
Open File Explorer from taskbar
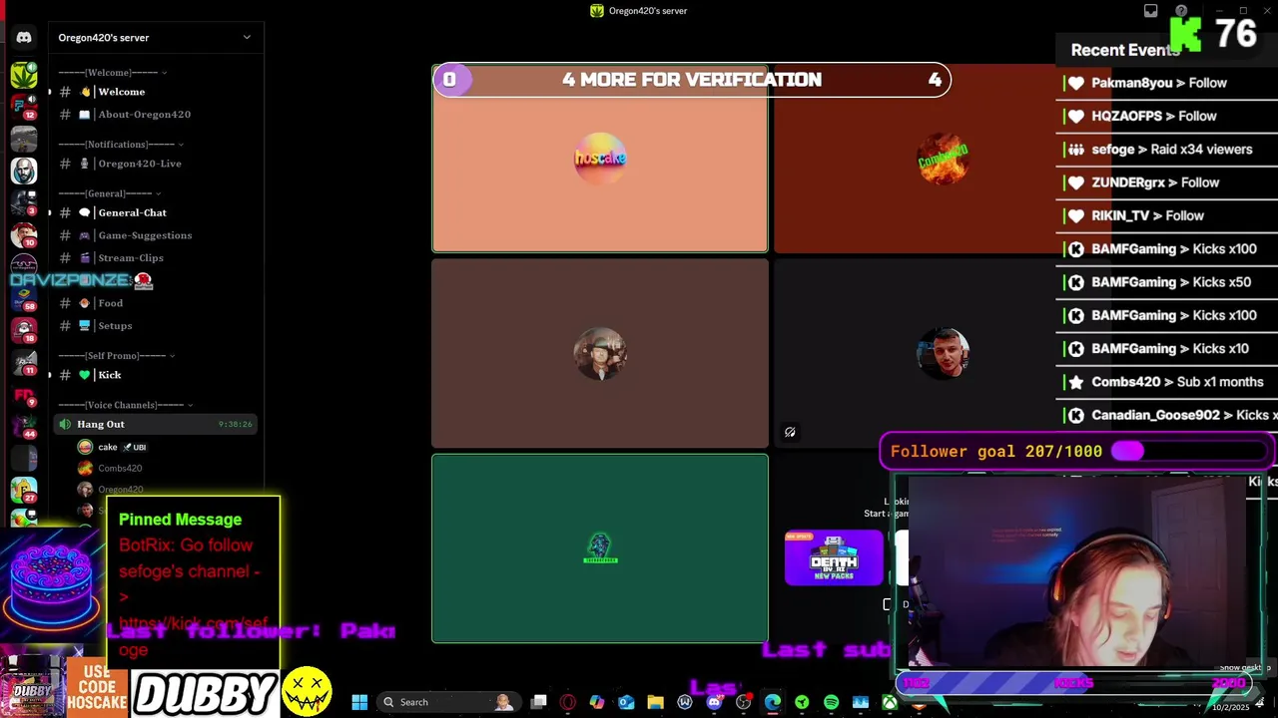coord(655,702)
